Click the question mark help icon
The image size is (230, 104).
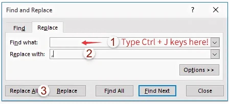(193, 10)
